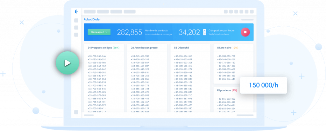The width and height of the screenshot is (326, 131).
Task: Select number +33-700-555-316
Action: click(x=97, y=86)
